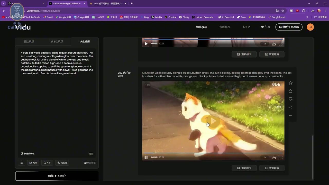This screenshot has width=329, height=185.
Task: Select the 动画 animation style option
Action: coord(33,162)
